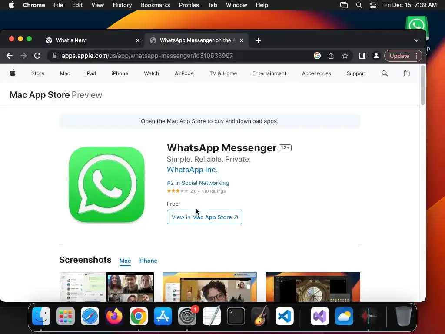
Task: Click the date and time in menu bar
Action: point(410,5)
